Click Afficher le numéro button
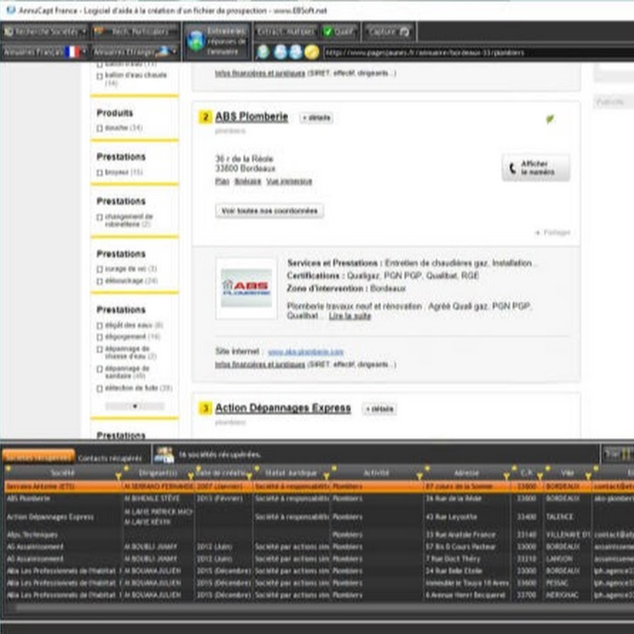634x634 pixels. (536, 168)
